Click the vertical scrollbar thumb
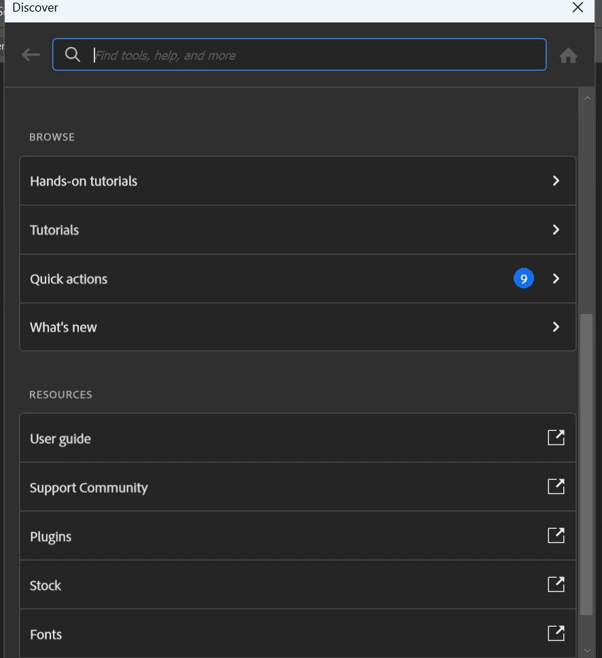The height and width of the screenshot is (658, 602). pos(587,462)
